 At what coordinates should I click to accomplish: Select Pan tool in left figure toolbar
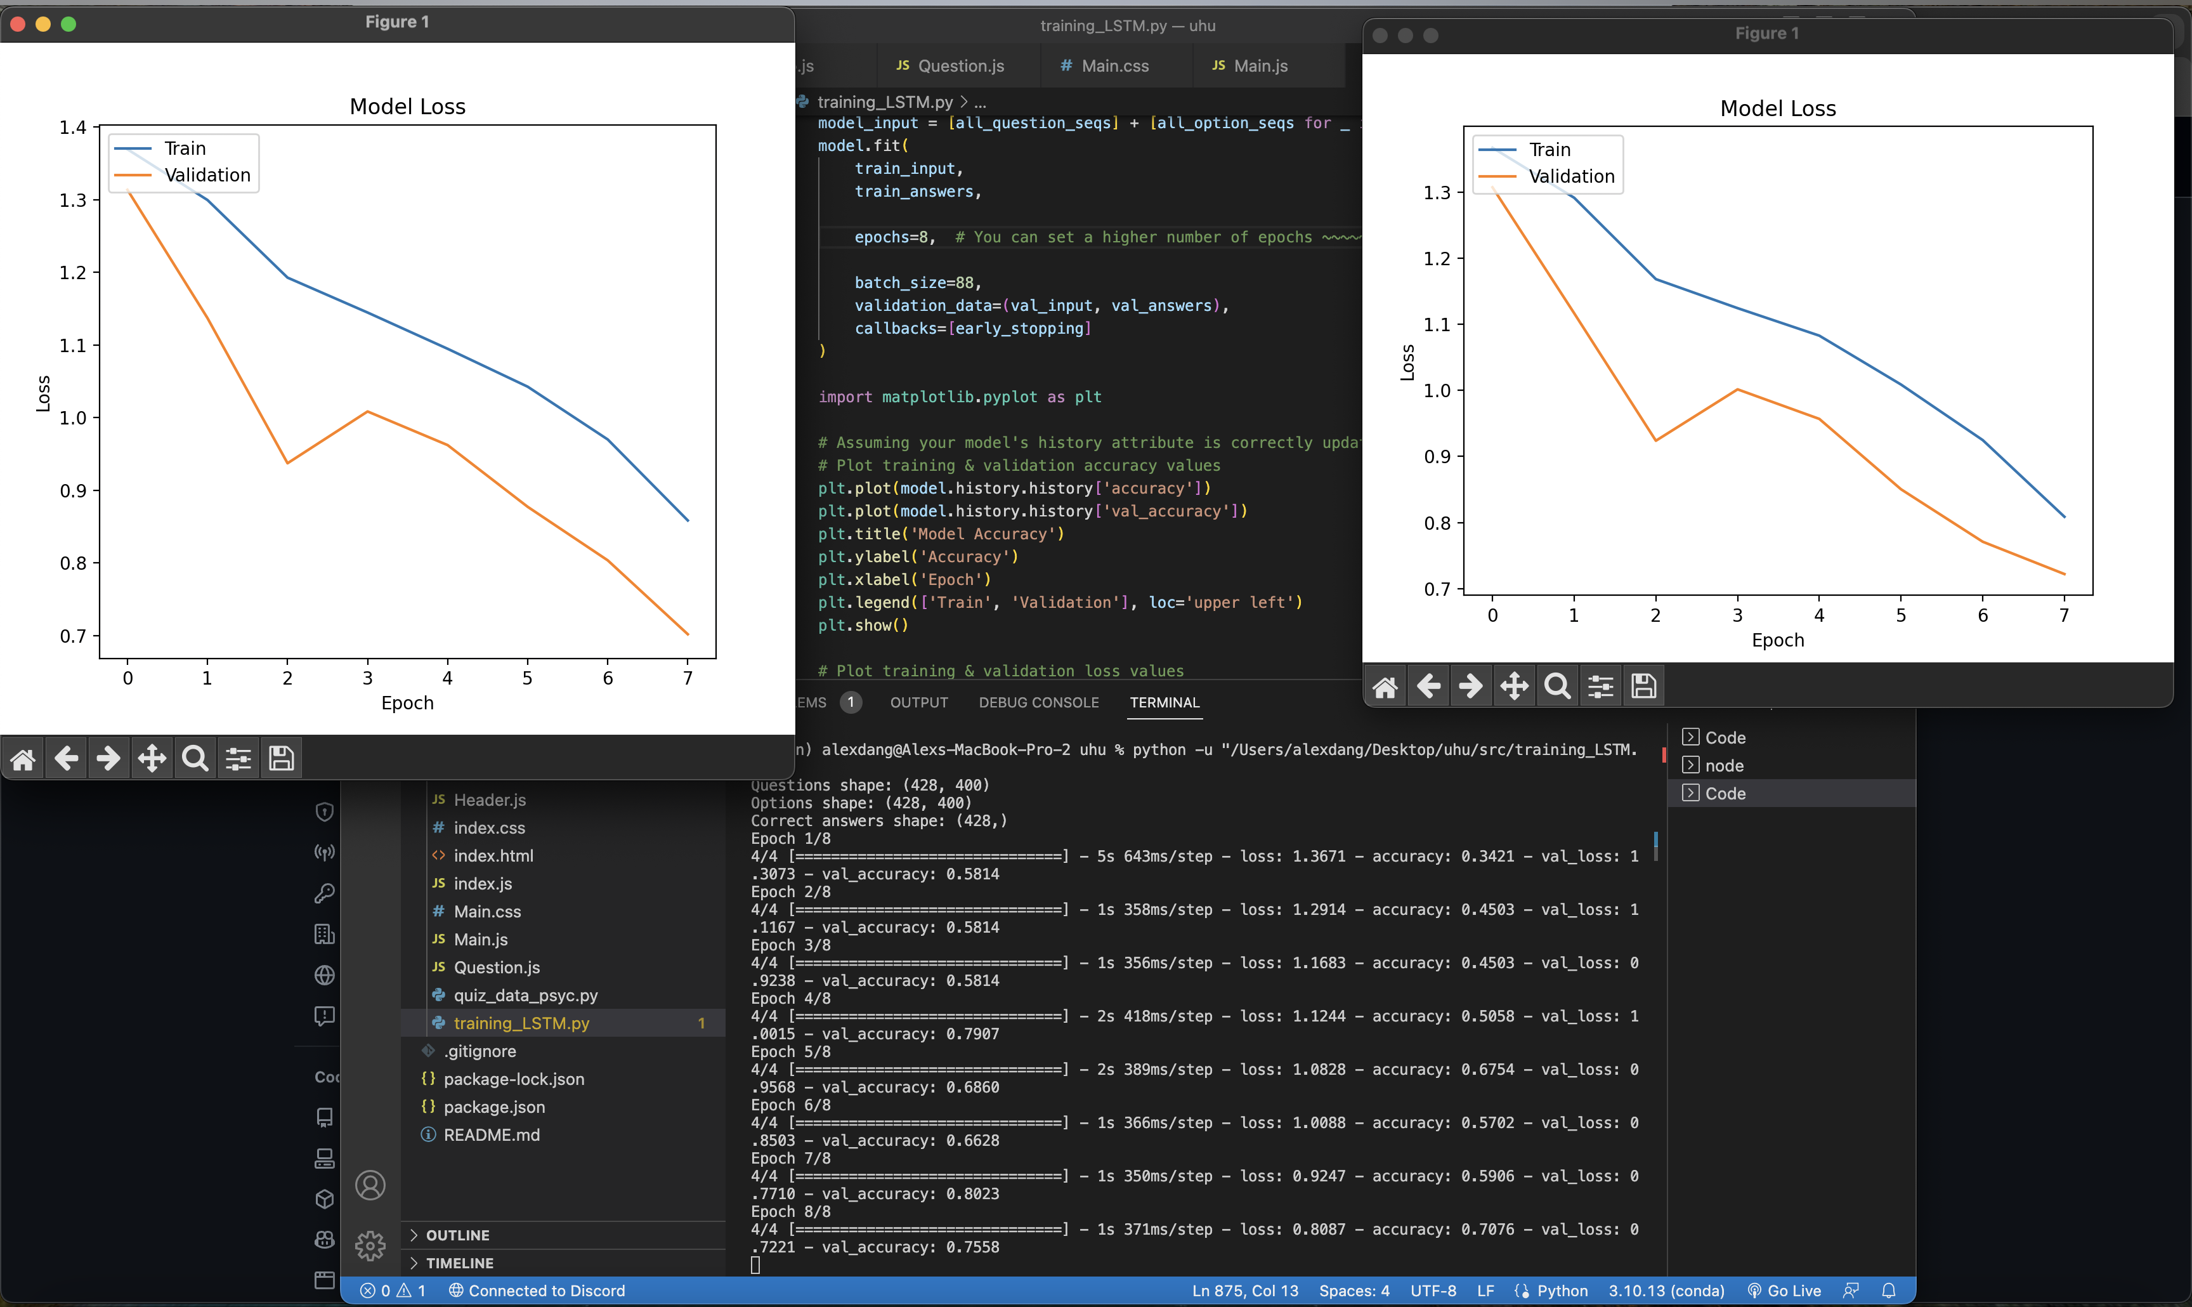coord(152,758)
